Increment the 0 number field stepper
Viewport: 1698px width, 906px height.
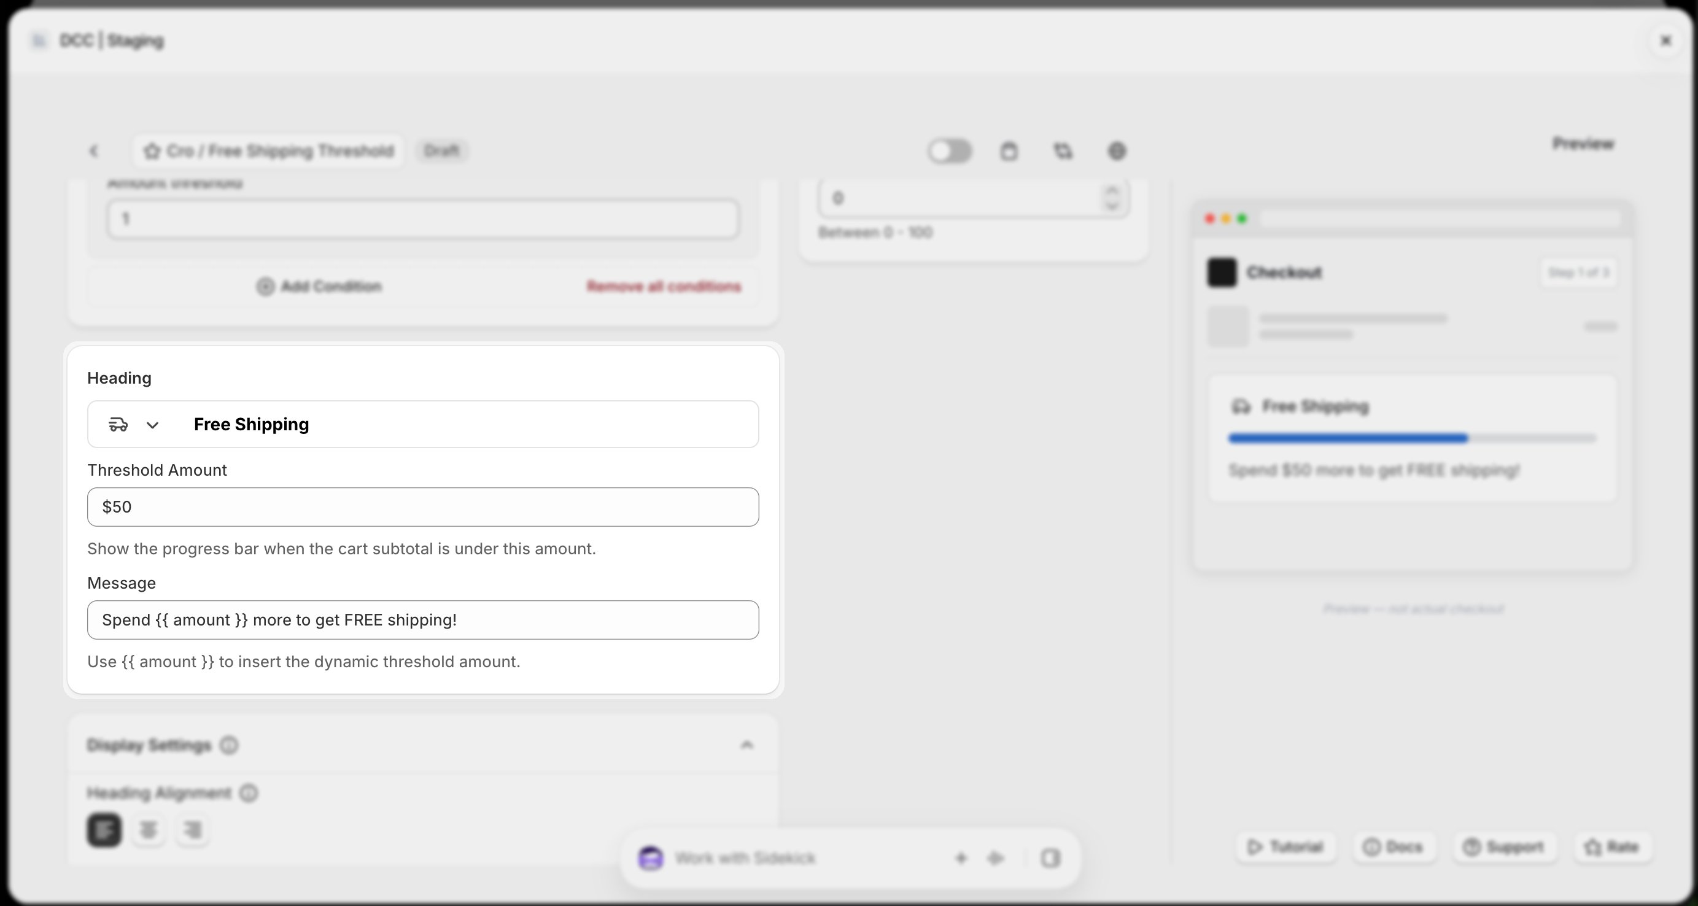tap(1112, 191)
